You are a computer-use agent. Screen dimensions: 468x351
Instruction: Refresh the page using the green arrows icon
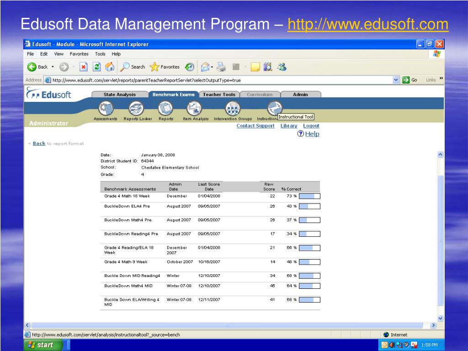(x=96, y=67)
